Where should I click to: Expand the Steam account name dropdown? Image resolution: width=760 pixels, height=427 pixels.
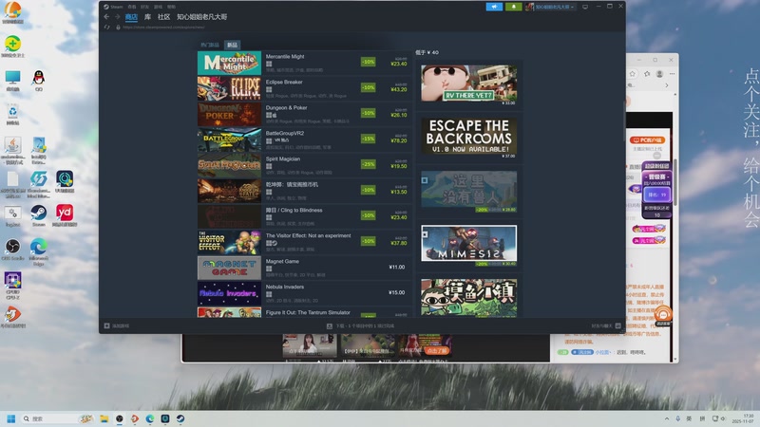click(551, 7)
